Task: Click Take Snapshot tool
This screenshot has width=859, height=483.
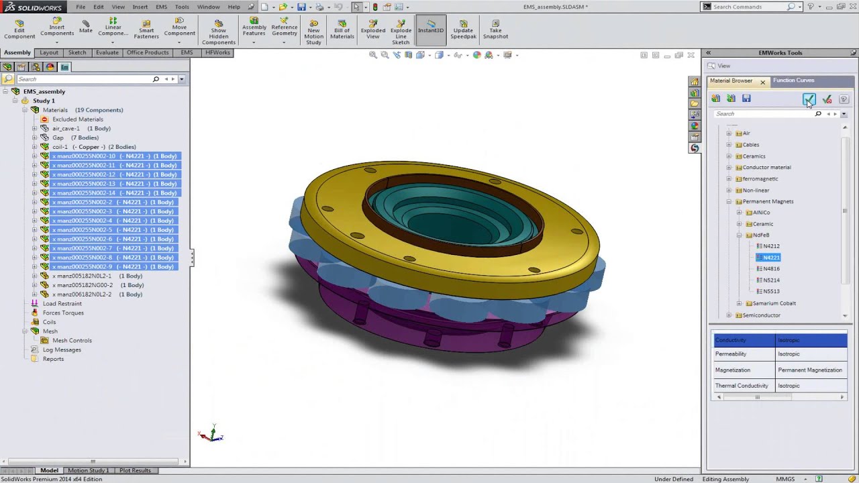Action: pyautogui.click(x=495, y=29)
